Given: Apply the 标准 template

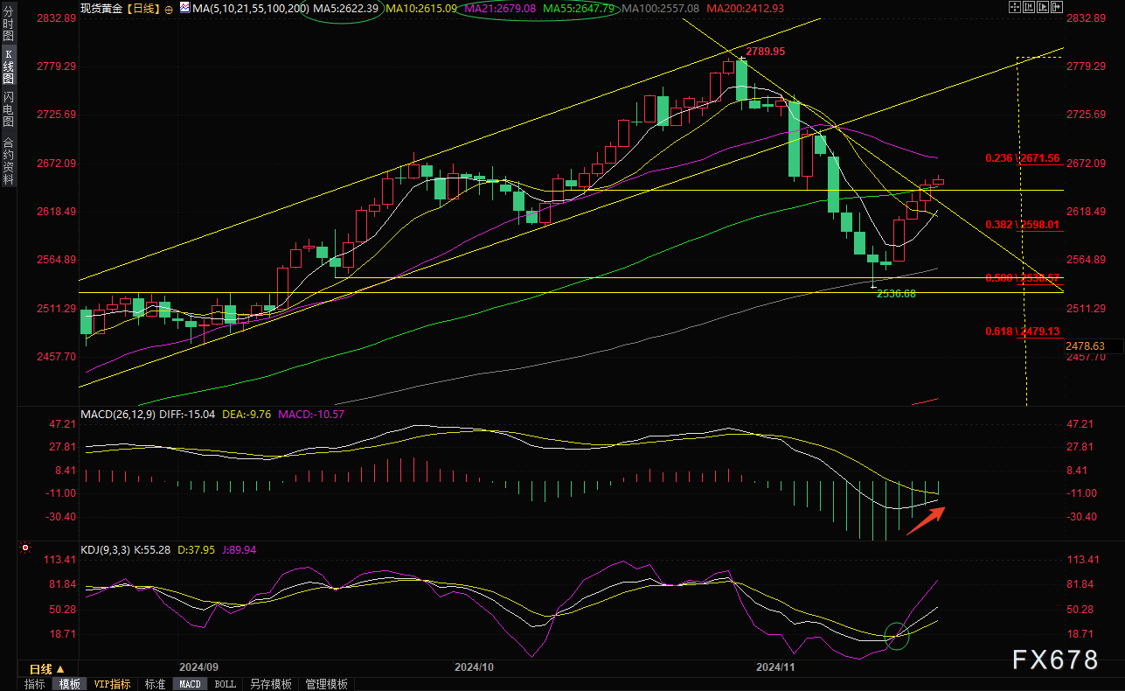Looking at the screenshot, I should click(x=155, y=684).
